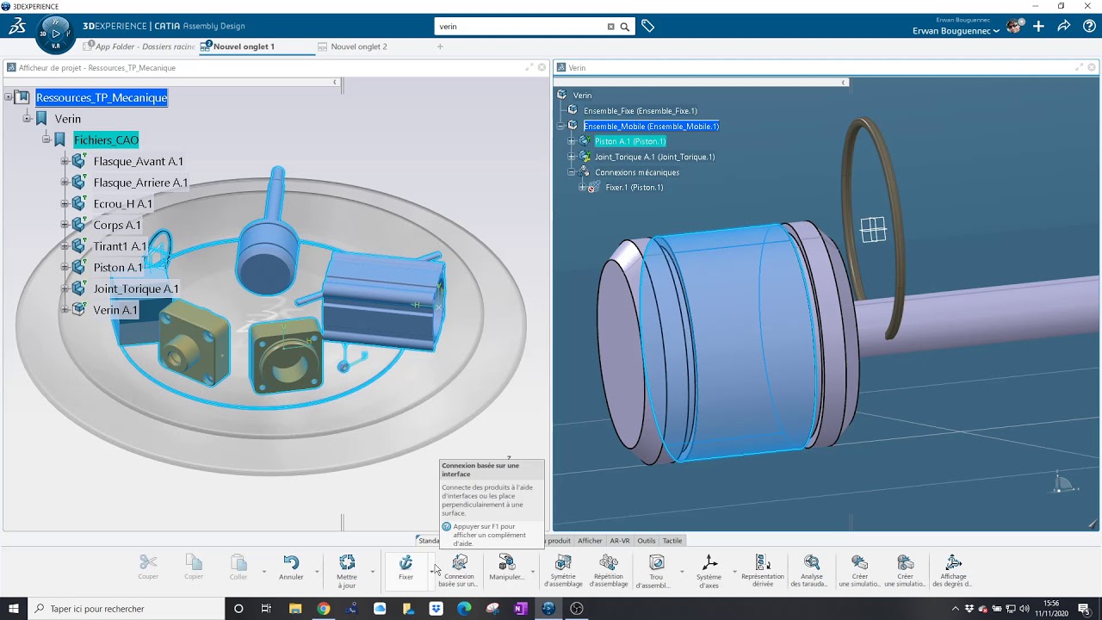Screen dimensions: 1102x620
Task: Select Trou d'assemblage tool
Action: (x=656, y=571)
